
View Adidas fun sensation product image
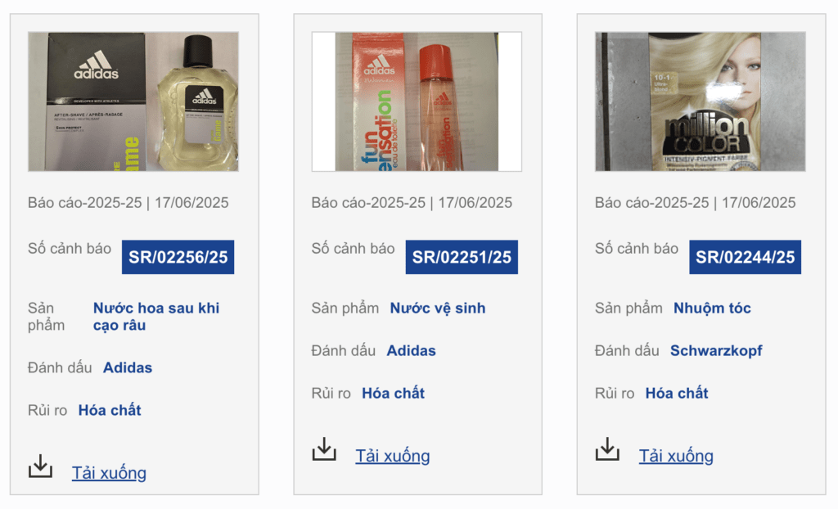(417, 101)
